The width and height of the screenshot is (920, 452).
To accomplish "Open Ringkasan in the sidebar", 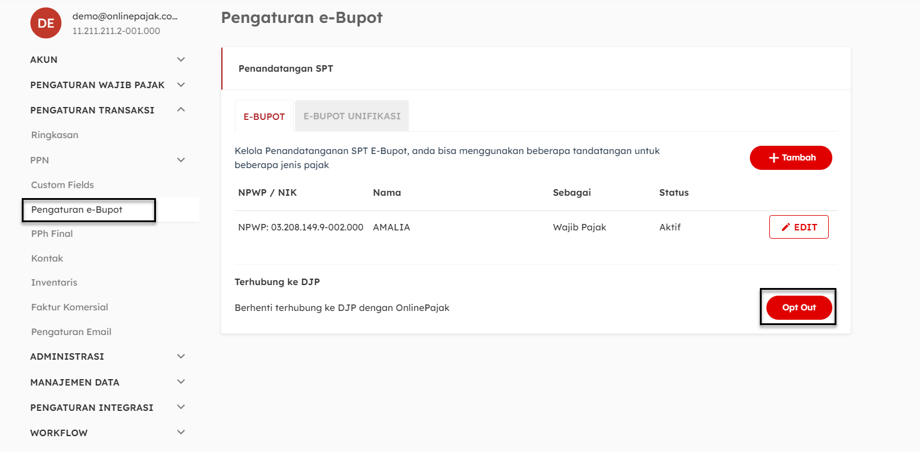I will point(55,135).
